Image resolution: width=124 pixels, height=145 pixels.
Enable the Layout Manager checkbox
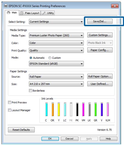coord(9,110)
